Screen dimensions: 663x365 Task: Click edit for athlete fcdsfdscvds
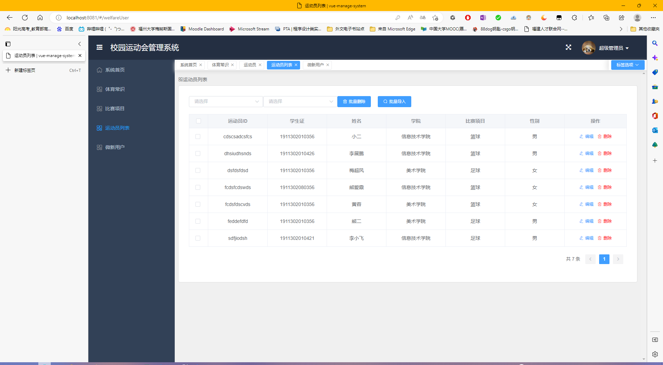click(586, 204)
